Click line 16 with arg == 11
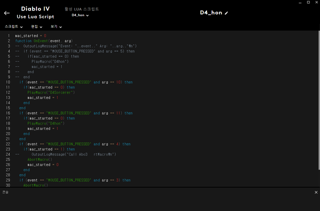 tap(76, 113)
